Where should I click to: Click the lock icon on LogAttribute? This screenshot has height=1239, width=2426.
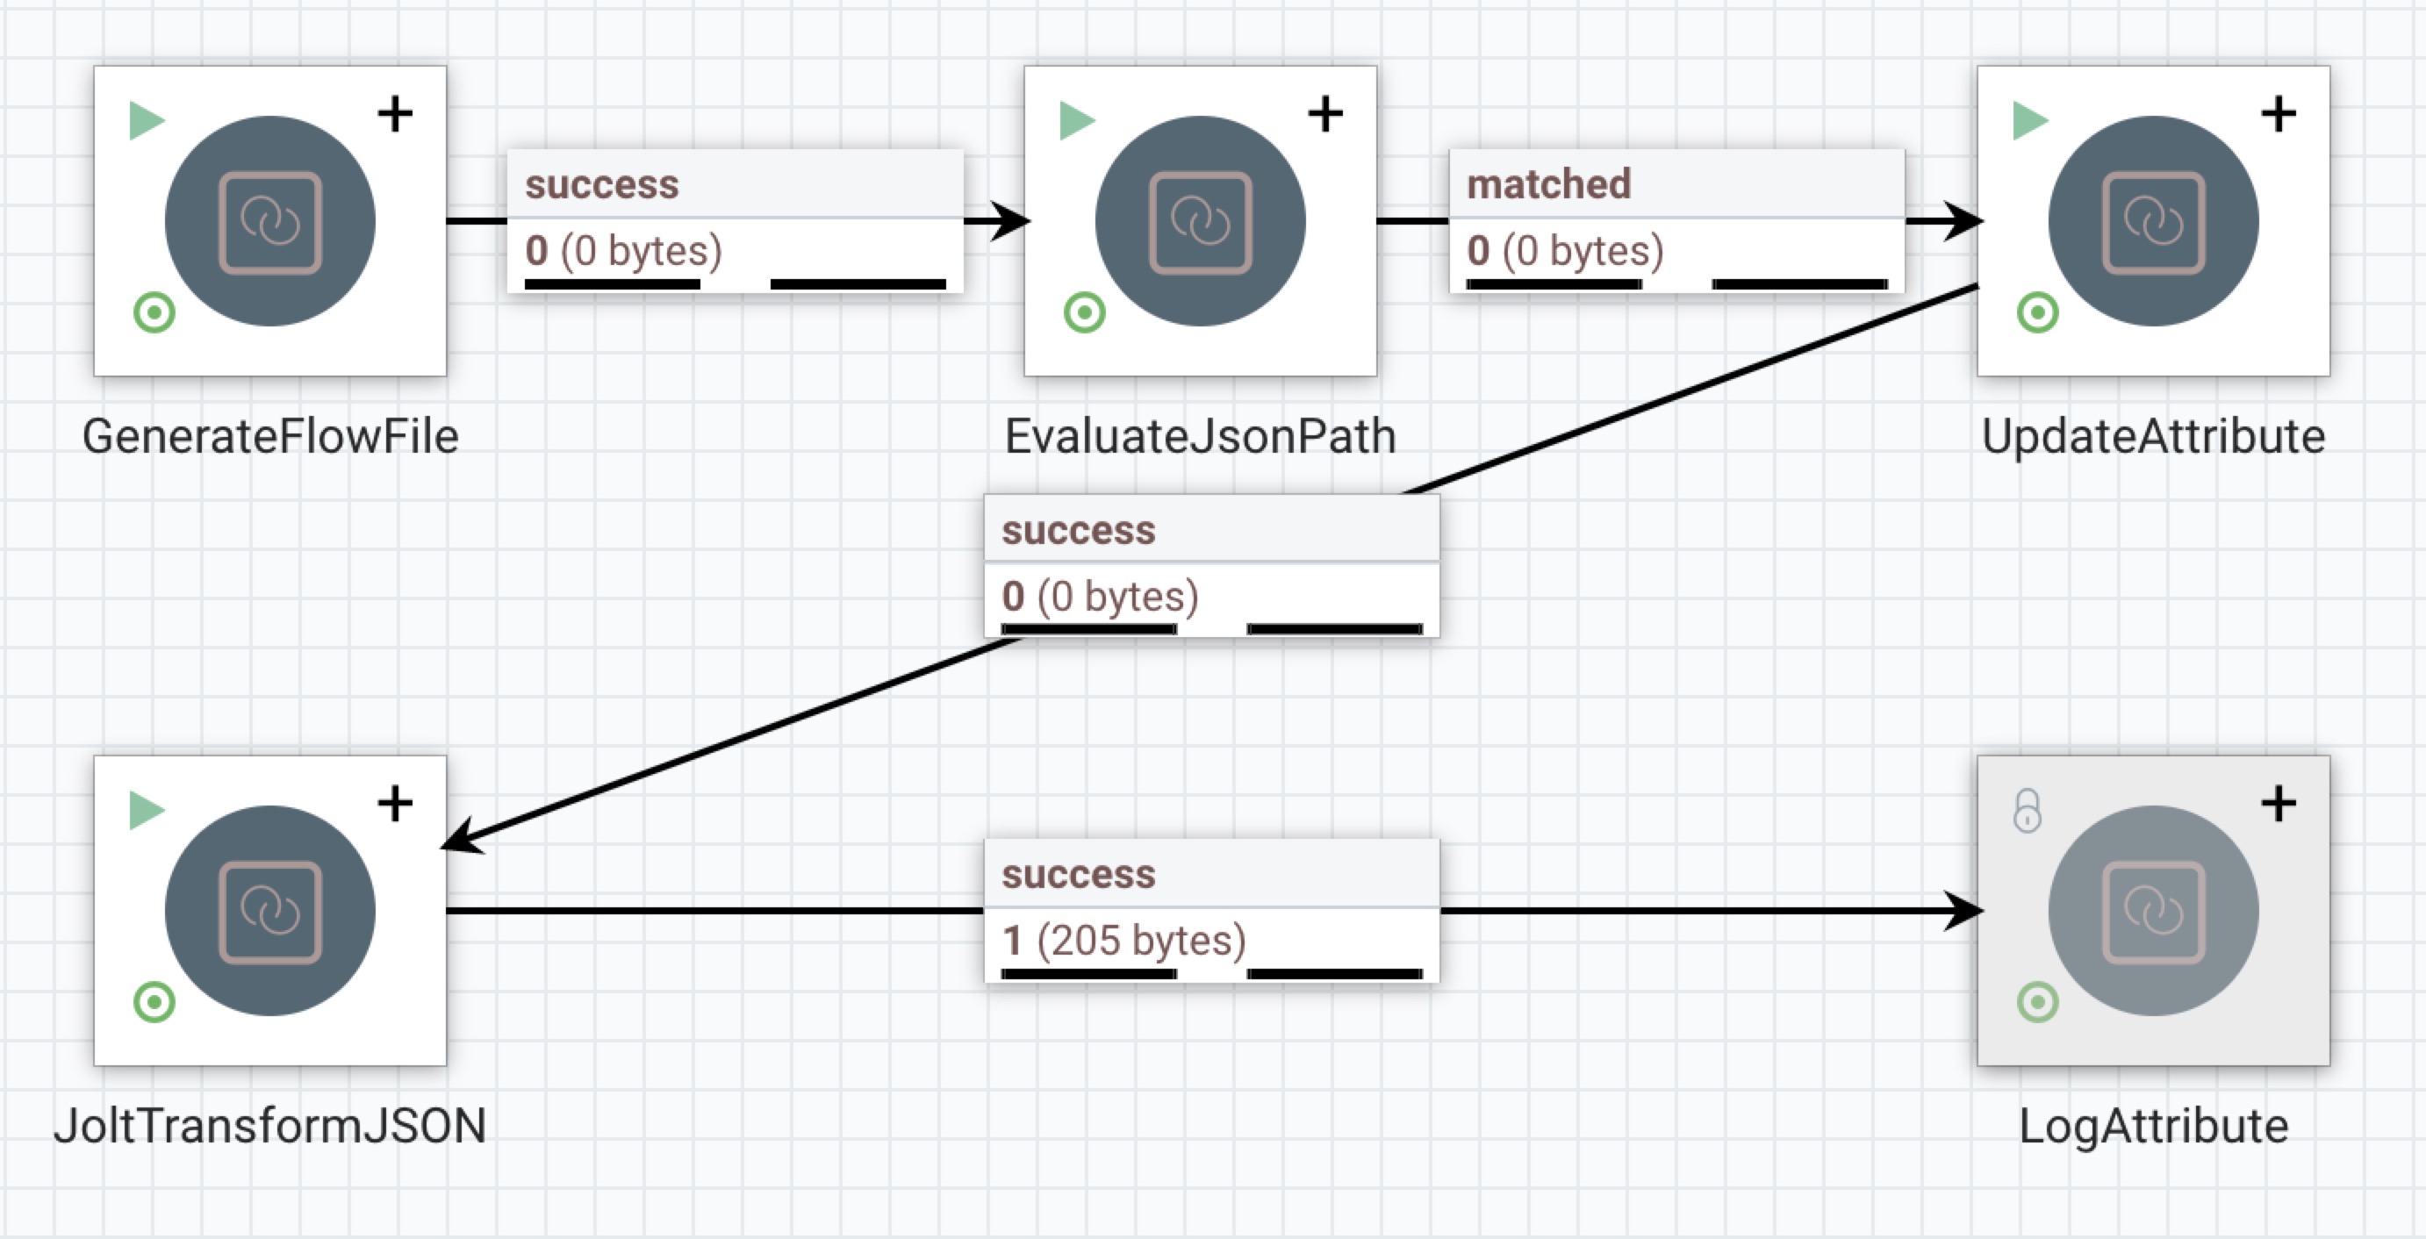pos(2027,811)
